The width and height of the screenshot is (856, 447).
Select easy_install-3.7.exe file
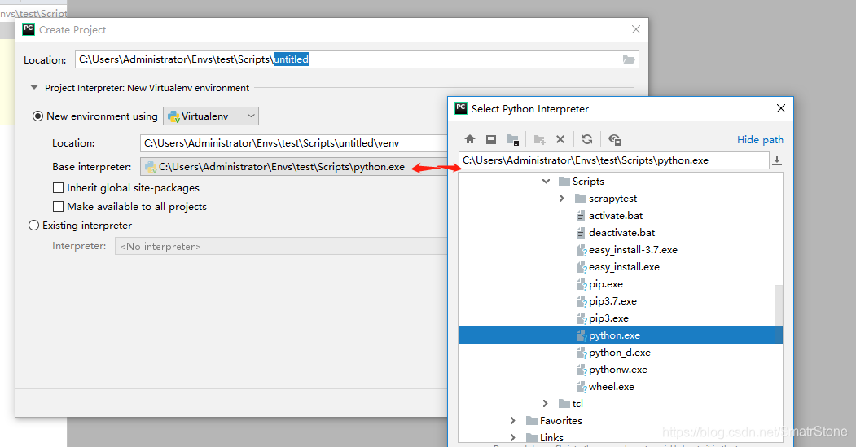(633, 250)
